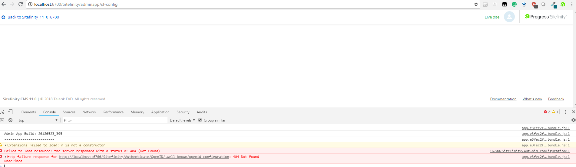This screenshot has width=576, height=167.
Task: Open the Grammarly extension icon
Action: pos(514,4)
